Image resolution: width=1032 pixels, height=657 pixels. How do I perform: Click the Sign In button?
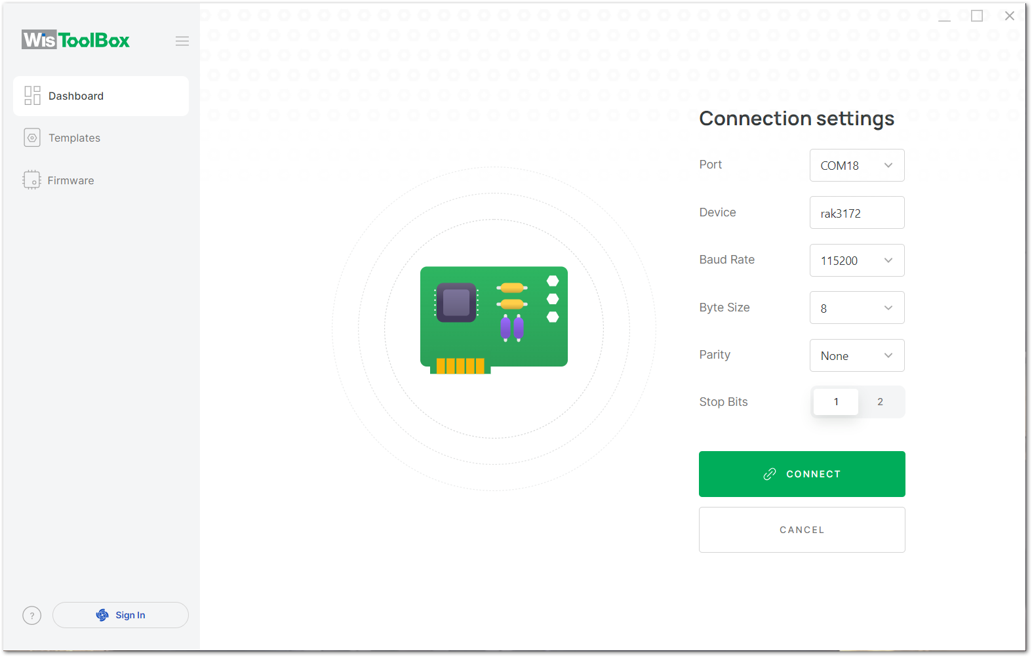(121, 615)
